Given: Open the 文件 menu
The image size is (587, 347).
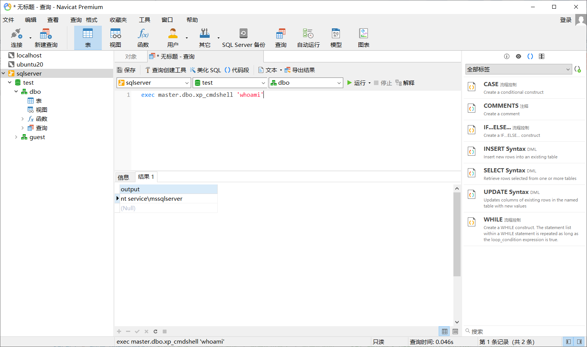Looking at the screenshot, I should pyautogui.click(x=8, y=20).
